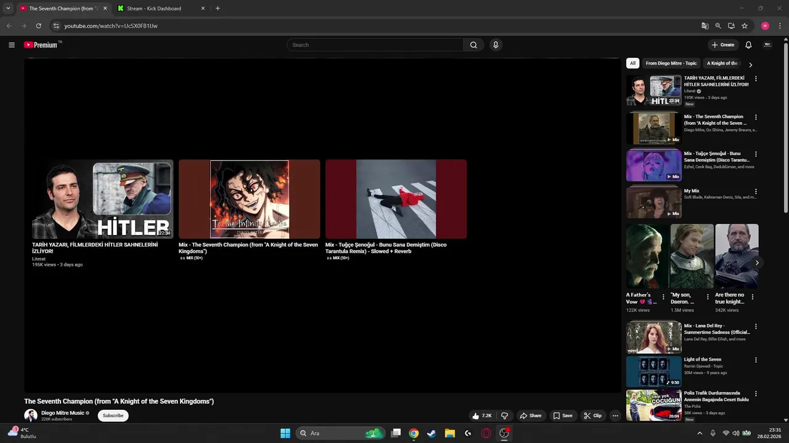Open the tab search dropdown in Chrome
This screenshot has height=443, width=789.
(8, 9)
